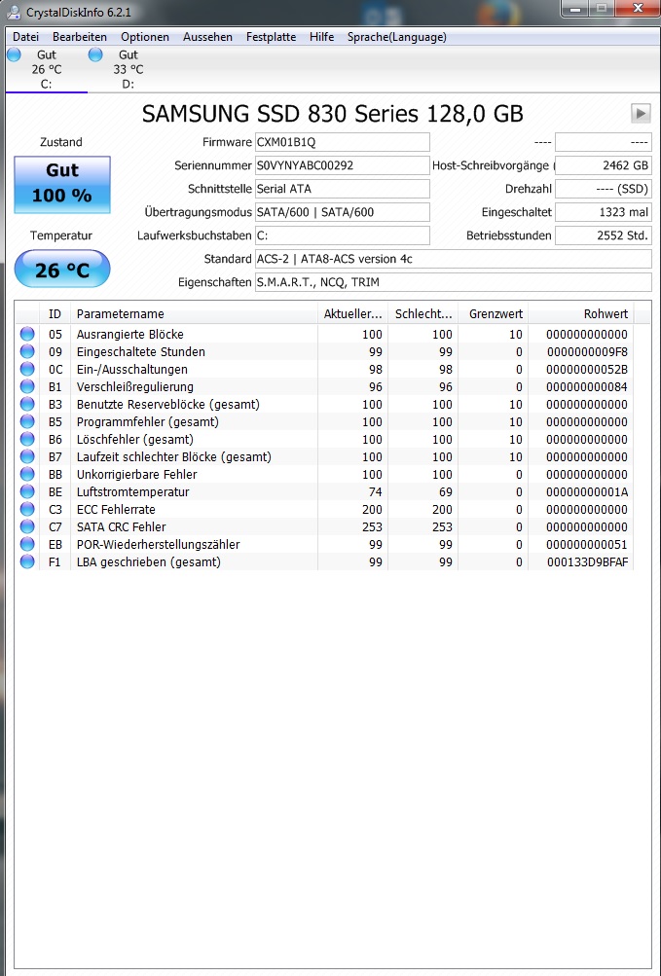This screenshot has height=976, width=661.
Task: Click status orb for ECC Fehlerrate row
Action: 27,509
